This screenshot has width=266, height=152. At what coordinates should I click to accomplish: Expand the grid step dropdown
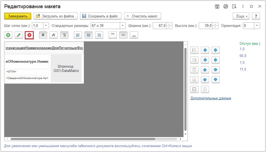pos(46,26)
